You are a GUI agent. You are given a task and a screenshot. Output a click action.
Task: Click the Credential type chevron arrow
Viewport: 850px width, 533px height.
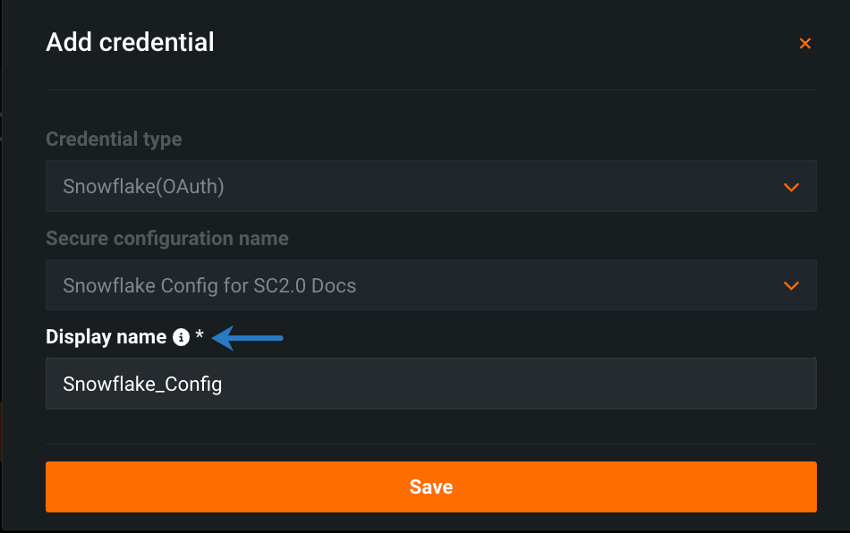click(791, 187)
